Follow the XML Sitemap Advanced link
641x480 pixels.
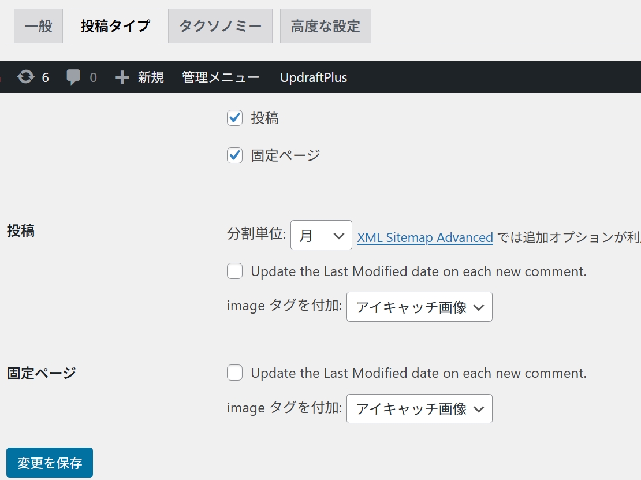tap(425, 237)
